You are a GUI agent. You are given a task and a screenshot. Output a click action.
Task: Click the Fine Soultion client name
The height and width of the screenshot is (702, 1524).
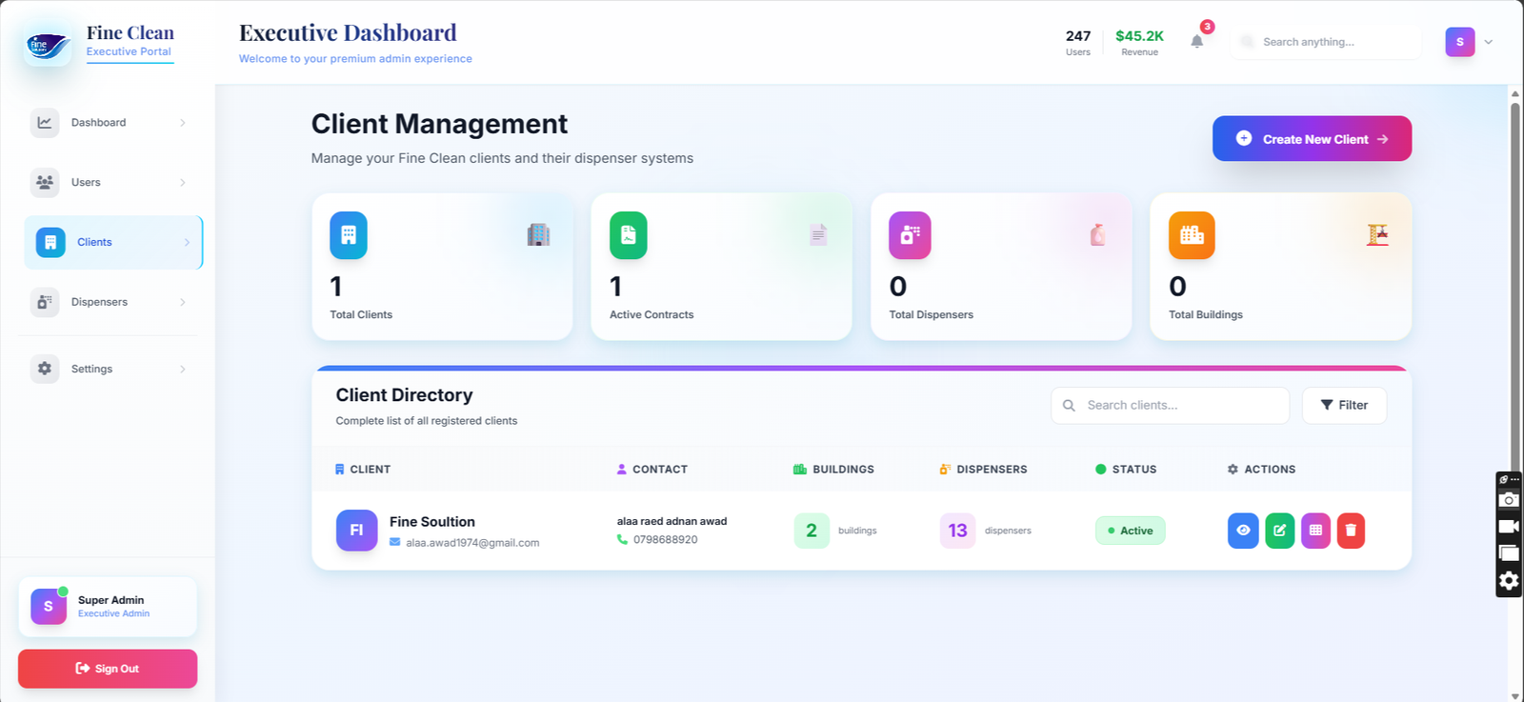(432, 522)
